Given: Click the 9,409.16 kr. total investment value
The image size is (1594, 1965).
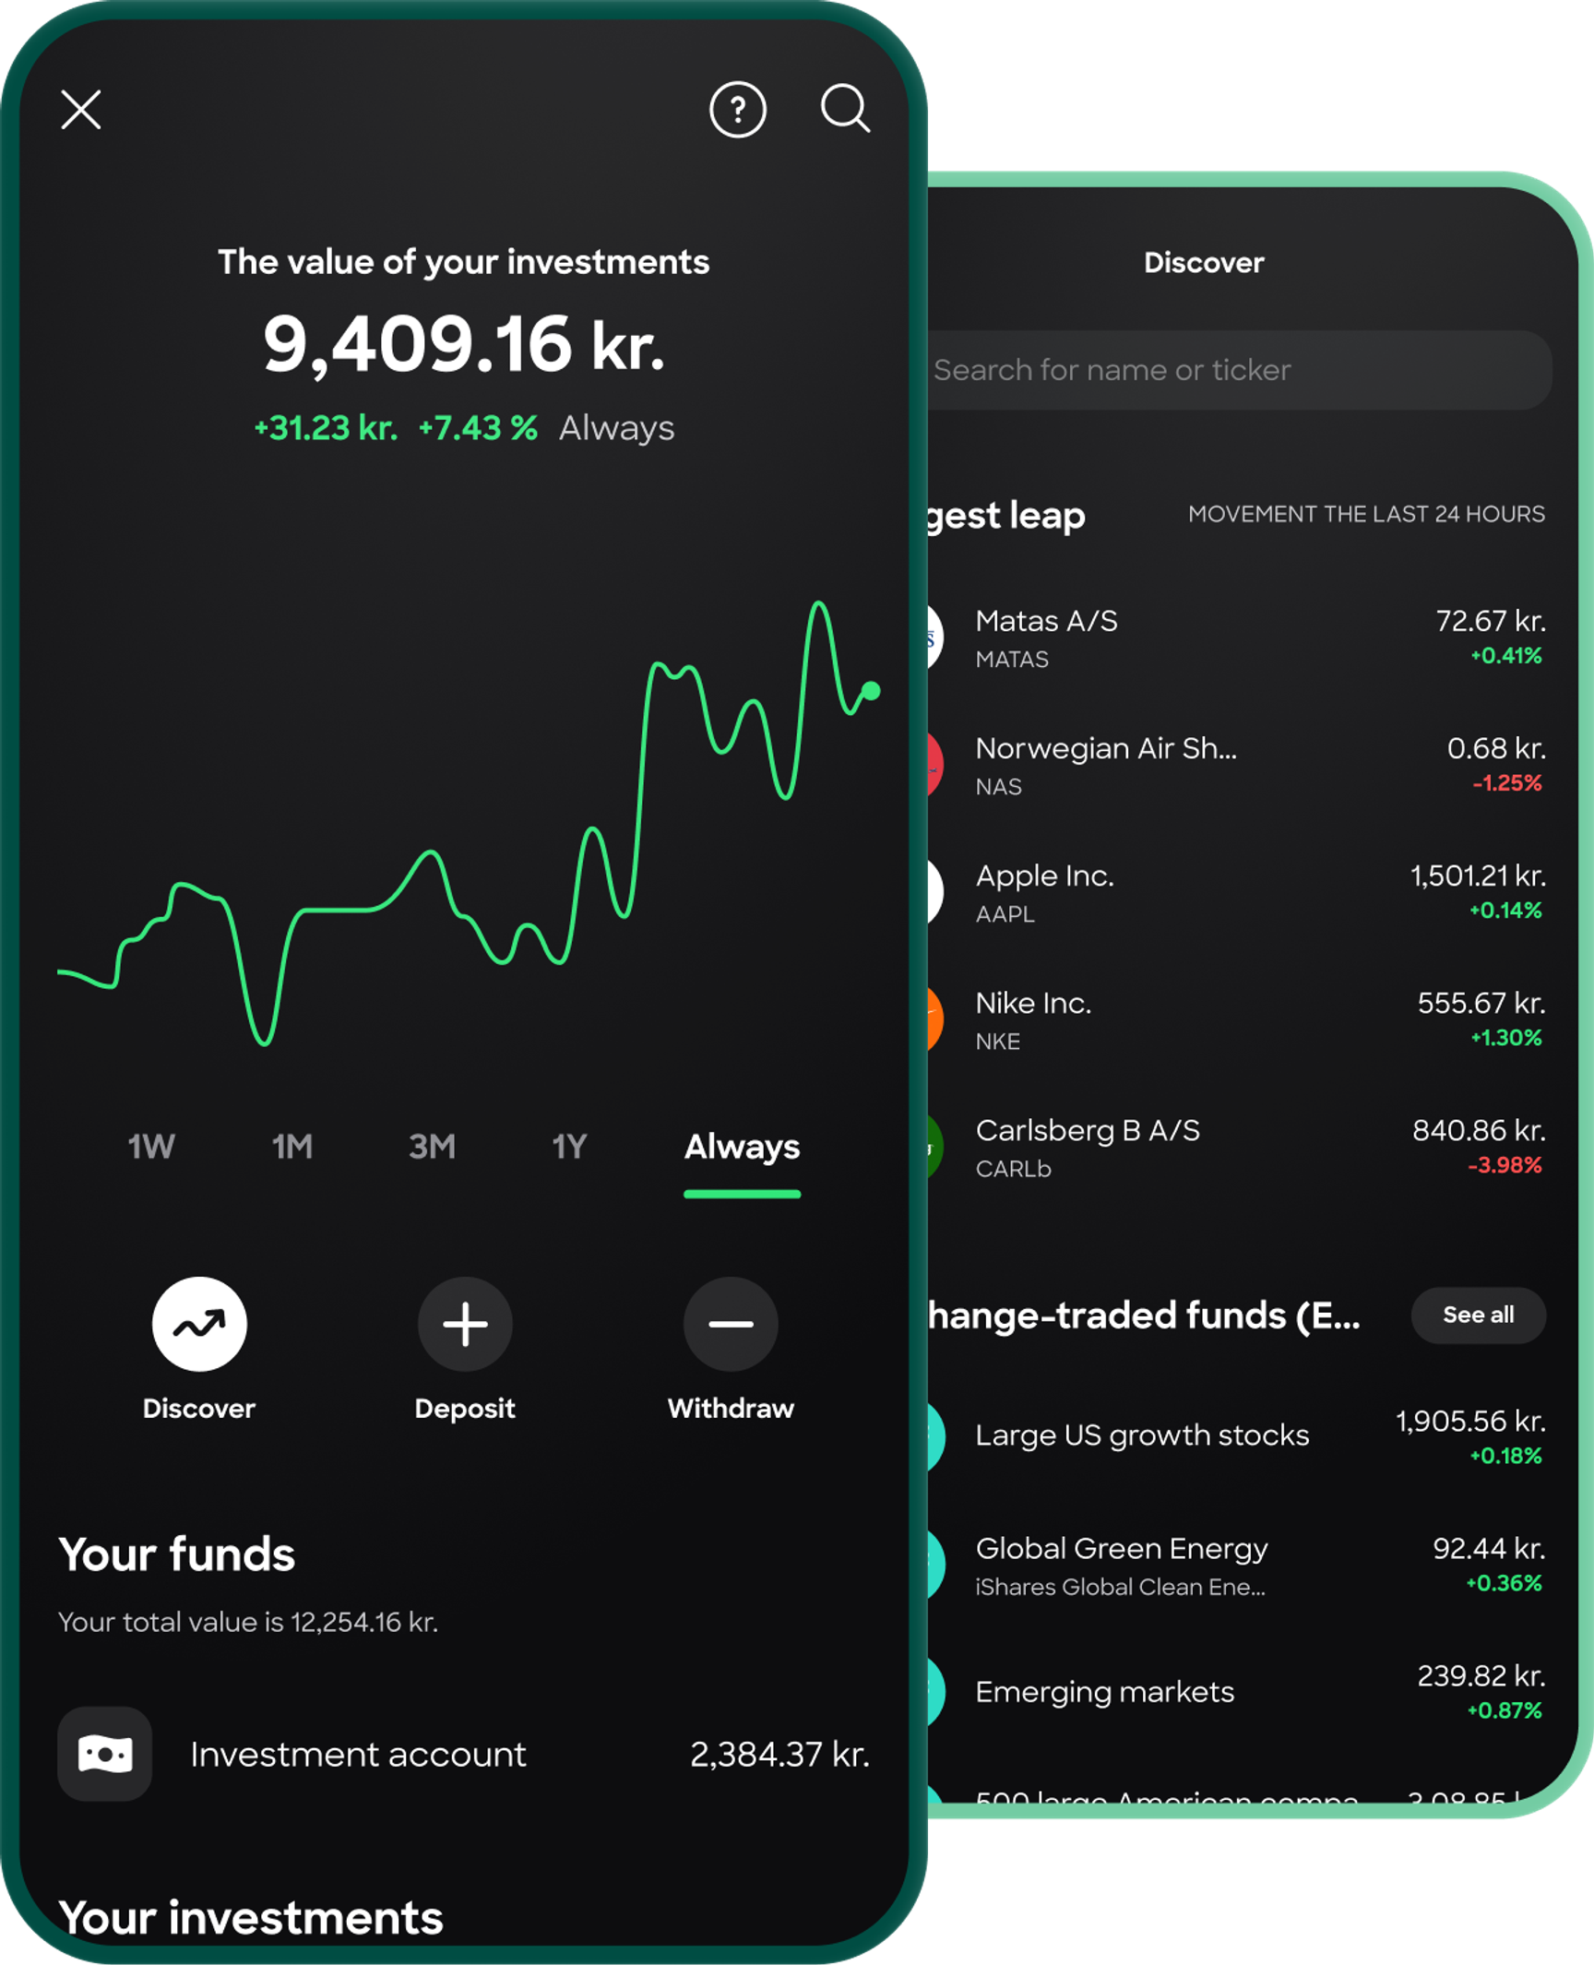Looking at the screenshot, I should (464, 345).
